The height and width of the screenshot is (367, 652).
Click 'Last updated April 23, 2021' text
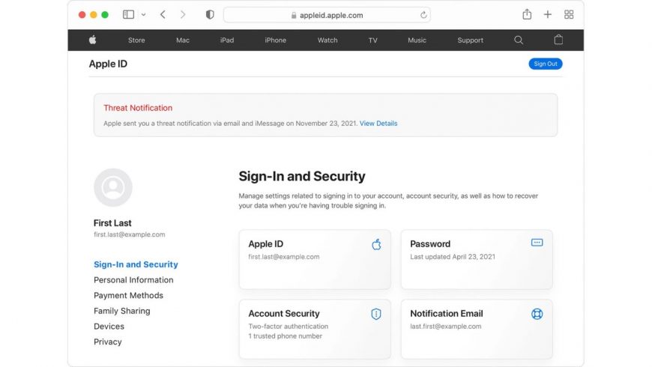click(453, 257)
